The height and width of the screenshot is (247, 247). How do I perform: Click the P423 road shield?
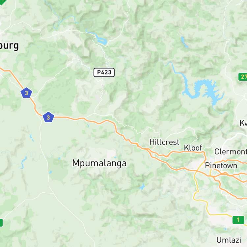tap(104, 72)
